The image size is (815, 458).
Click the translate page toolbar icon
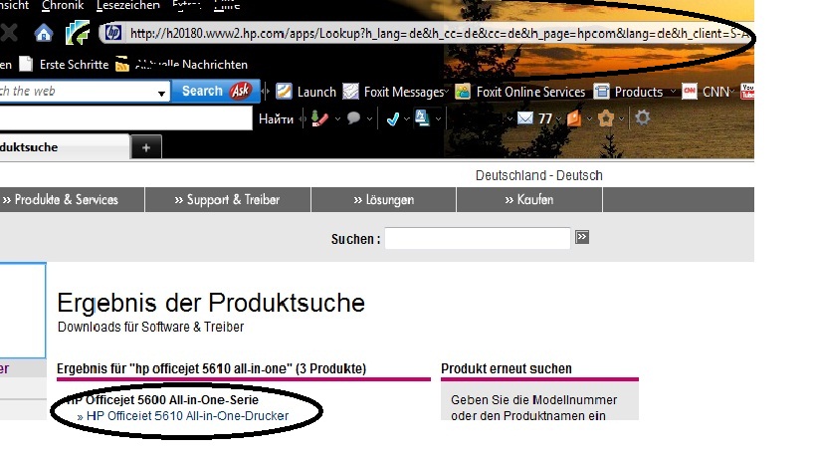[x=422, y=118]
